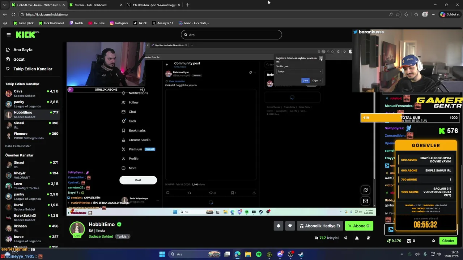Open chat settings gear icon
Image resolution: width=463 pixels, height=260 pixels.
click(433, 241)
